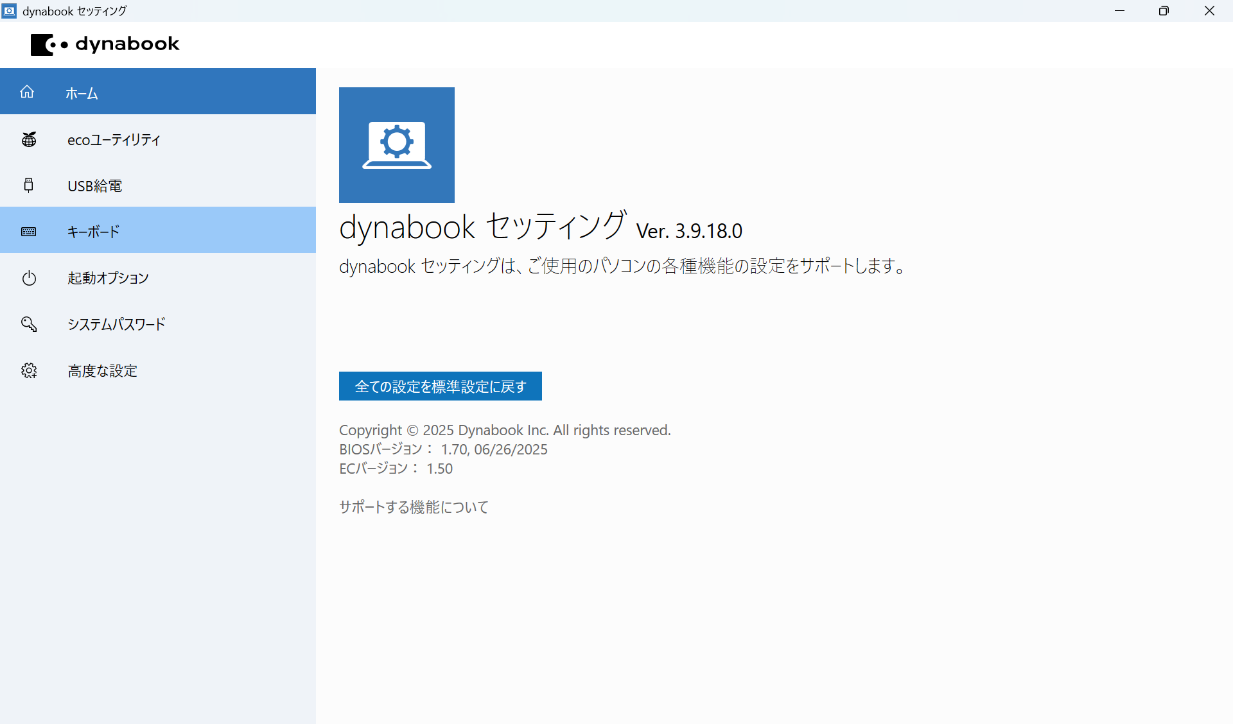Open 高度な設定 page
Image resolution: width=1233 pixels, height=724 pixels.
coord(103,371)
